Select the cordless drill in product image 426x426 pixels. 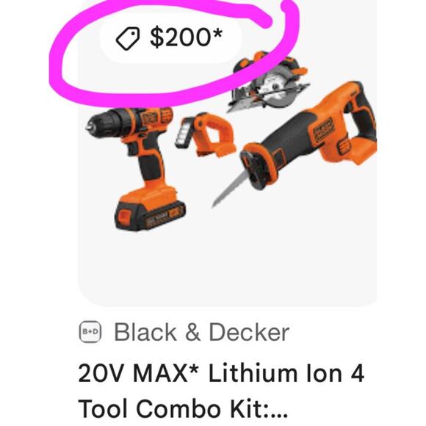(136, 168)
